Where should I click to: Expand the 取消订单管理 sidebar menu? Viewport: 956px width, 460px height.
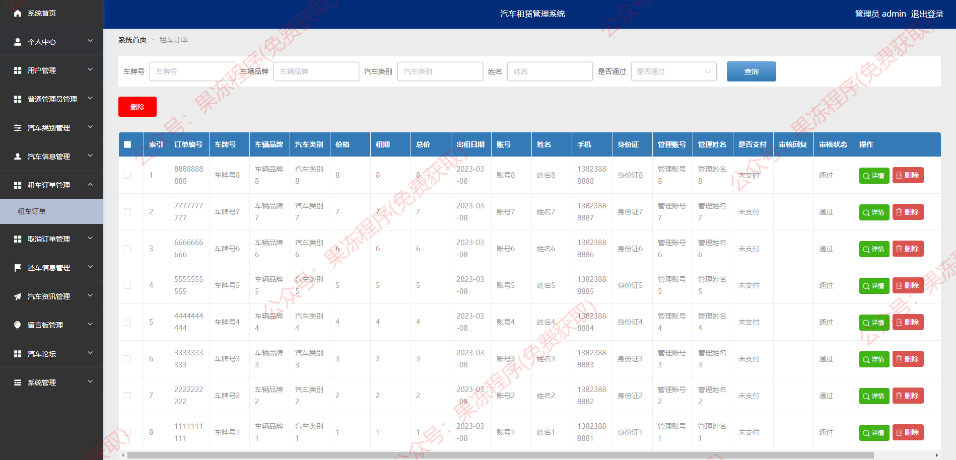(x=52, y=239)
